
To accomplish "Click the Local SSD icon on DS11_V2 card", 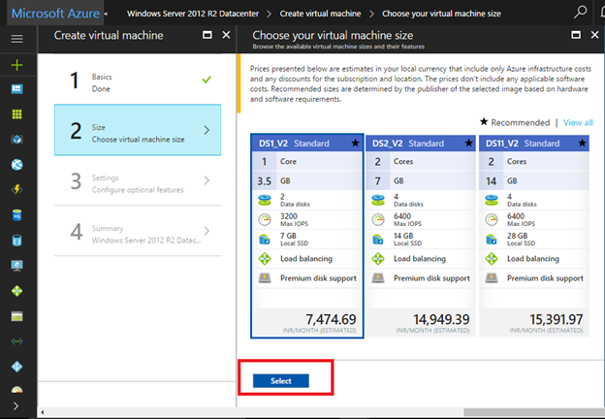I will 492,240.
